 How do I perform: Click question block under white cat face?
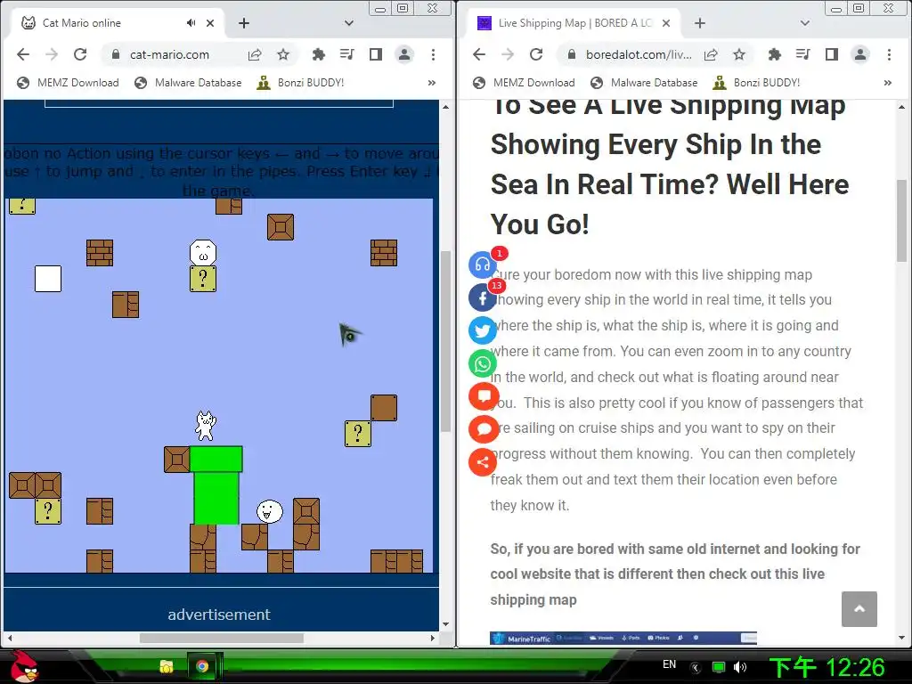(203, 279)
